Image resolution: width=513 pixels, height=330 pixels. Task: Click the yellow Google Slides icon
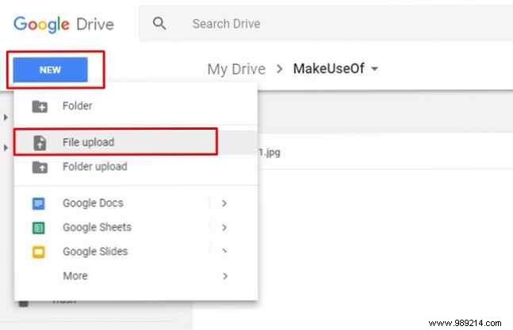pyautogui.click(x=39, y=252)
